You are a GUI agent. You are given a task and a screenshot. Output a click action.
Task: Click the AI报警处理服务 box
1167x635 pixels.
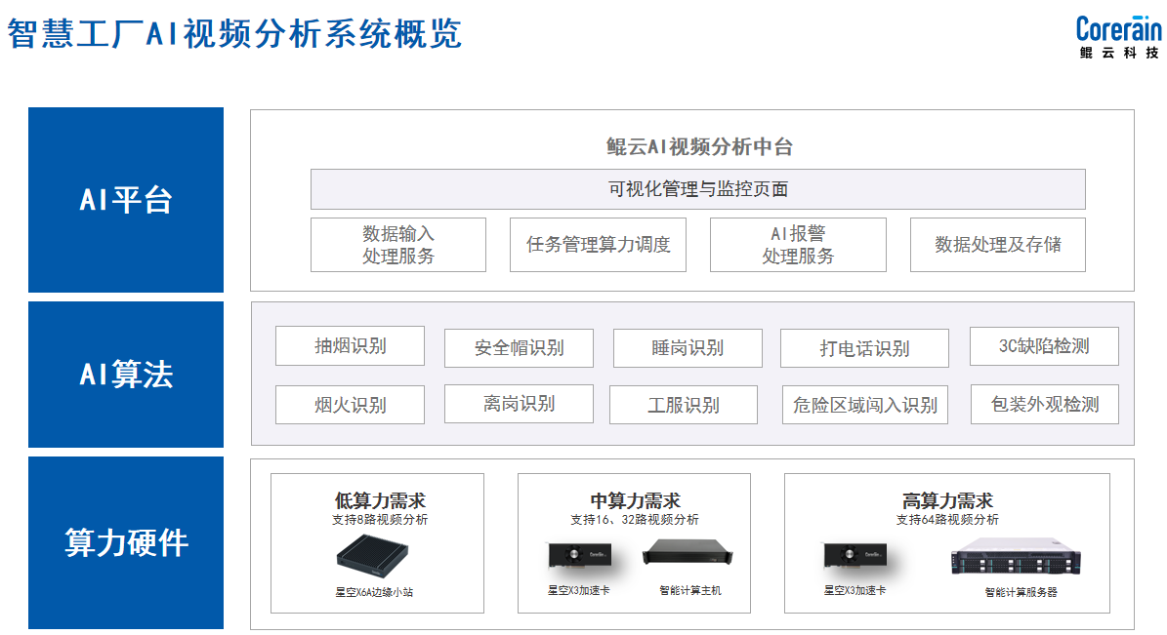798,245
